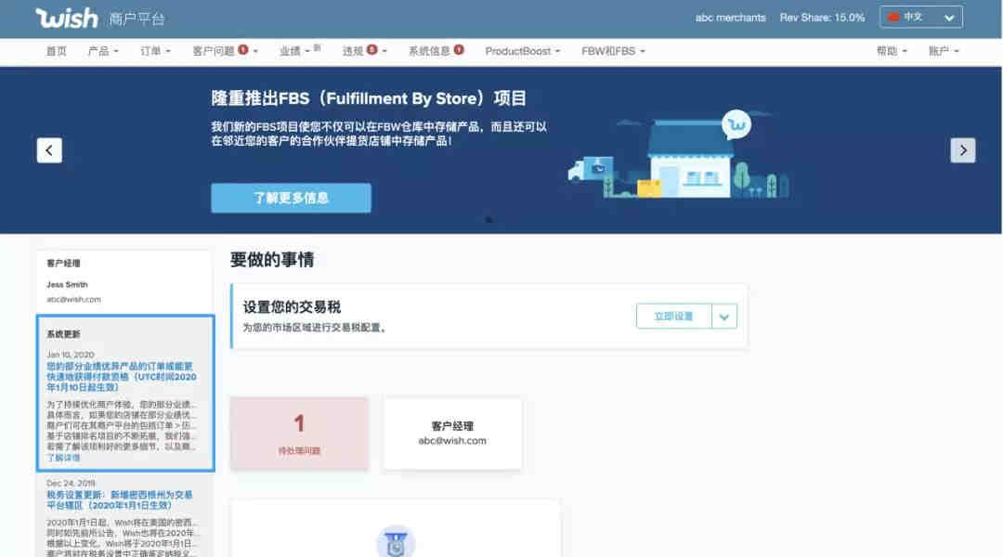Click the abc merchants account name
This screenshot has height=557, width=1003.
(x=731, y=18)
